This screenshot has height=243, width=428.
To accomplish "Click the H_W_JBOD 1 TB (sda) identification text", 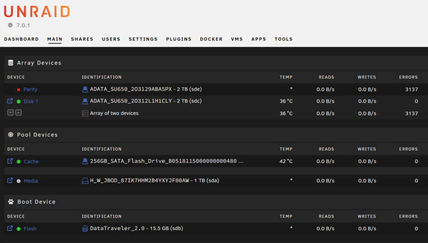I will tap(155, 181).
